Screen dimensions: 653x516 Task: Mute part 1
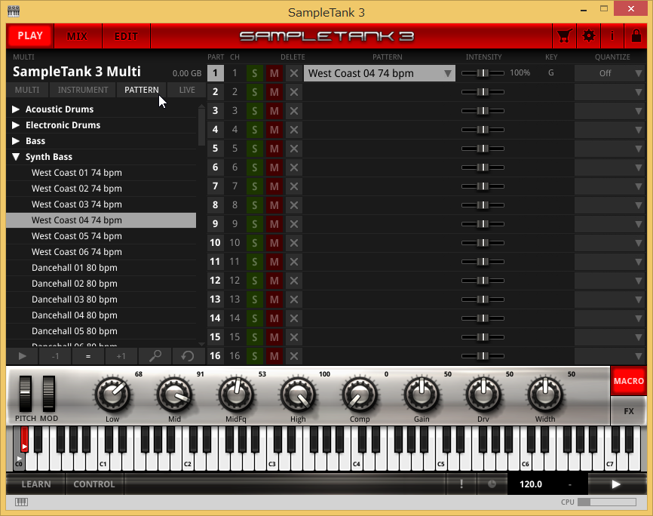[274, 73]
